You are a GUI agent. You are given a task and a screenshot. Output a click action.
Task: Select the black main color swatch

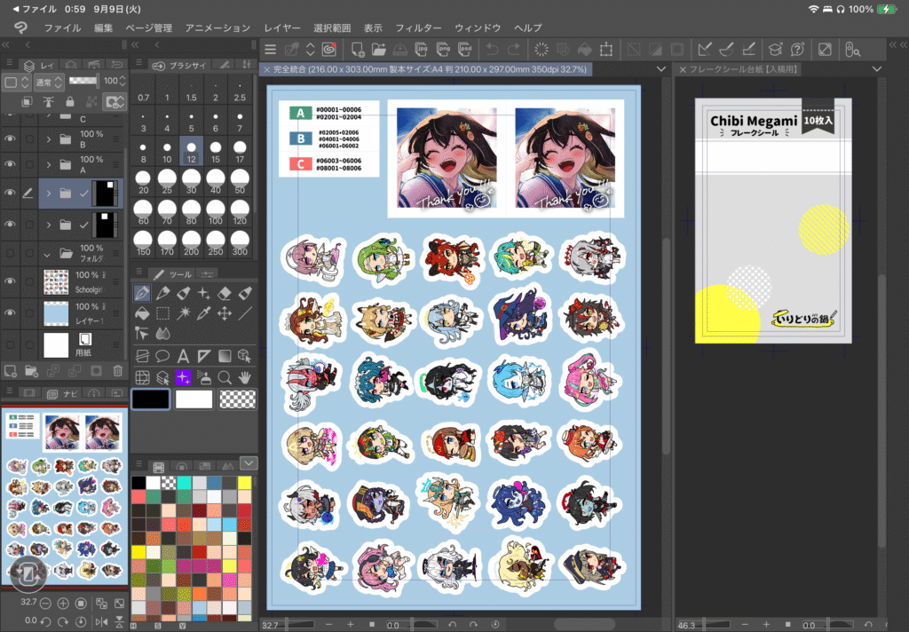151,399
